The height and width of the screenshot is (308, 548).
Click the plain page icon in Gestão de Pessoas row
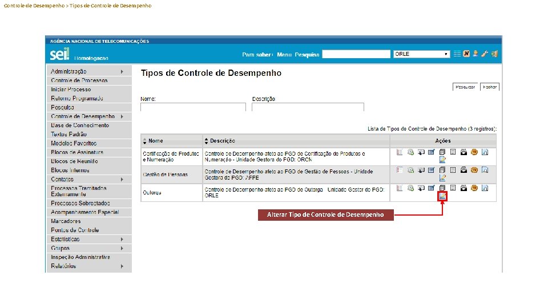click(453, 170)
